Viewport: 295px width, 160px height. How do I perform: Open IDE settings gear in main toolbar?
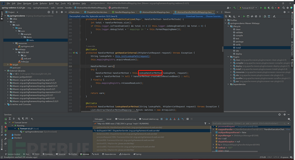click(x=288, y=8)
